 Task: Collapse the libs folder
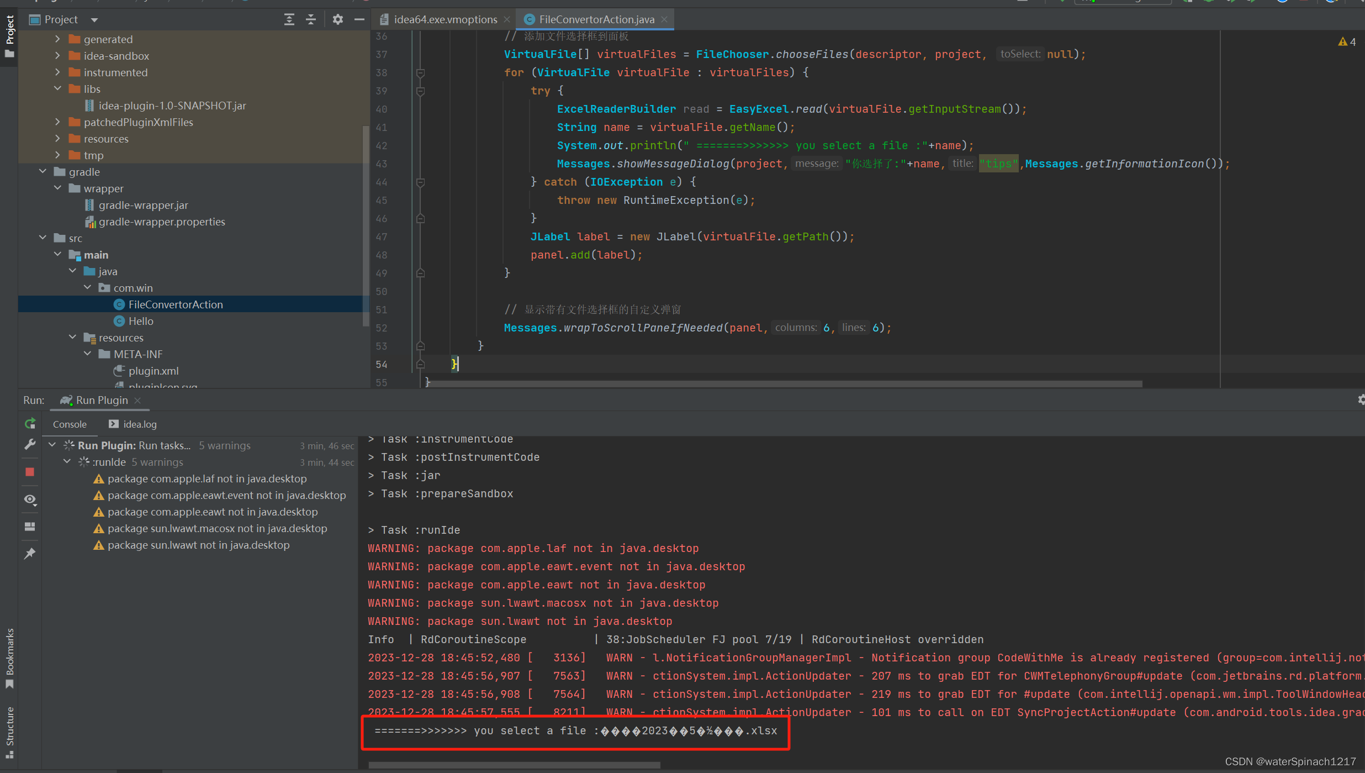tap(57, 89)
